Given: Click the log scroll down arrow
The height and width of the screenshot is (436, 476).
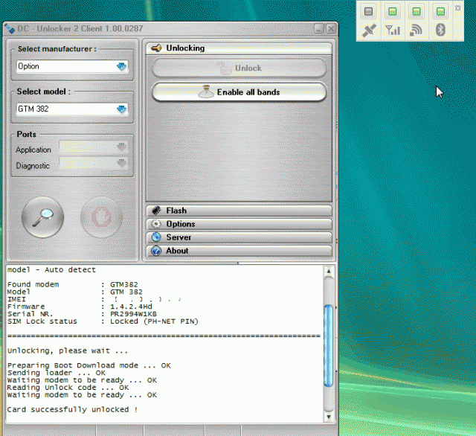Looking at the screenshot, I should pos(329,417).
